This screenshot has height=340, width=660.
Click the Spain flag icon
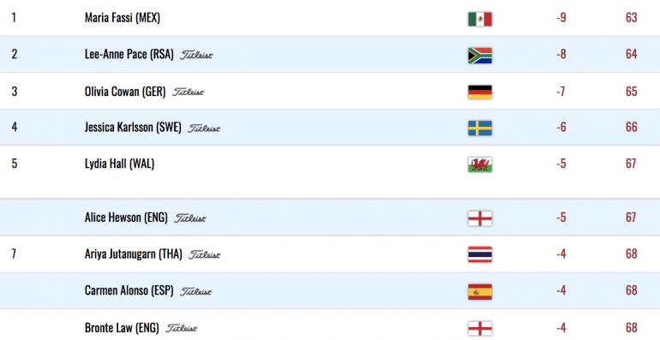coord(480,291)
